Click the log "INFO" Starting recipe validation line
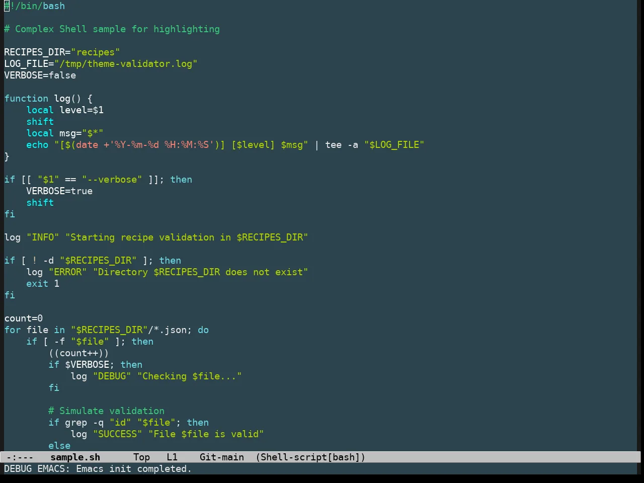The height and width of the screenshot is (483, 644). pyautogui.click(x=156, y=237)
